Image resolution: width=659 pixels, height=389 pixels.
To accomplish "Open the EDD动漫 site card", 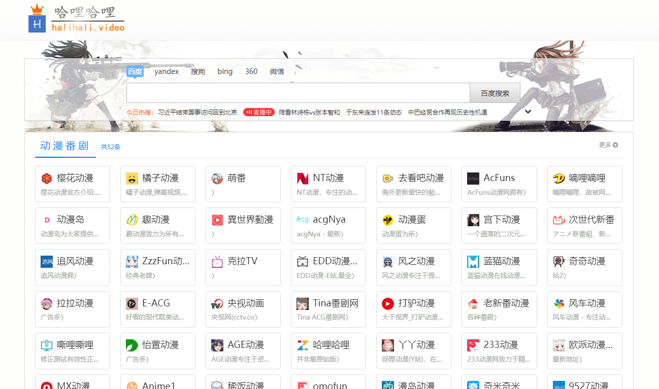I will pos(328,267).
